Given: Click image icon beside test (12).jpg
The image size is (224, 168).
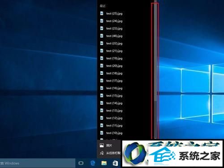Looking at the screenshot, I should pos(102,118).
